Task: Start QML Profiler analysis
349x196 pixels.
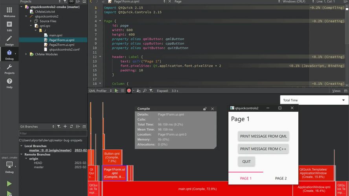Action: click(x=116, y=91)
